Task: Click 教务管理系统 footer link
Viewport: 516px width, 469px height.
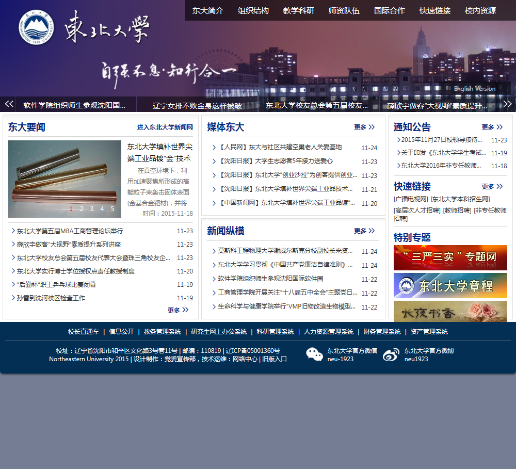Action: 163,332
